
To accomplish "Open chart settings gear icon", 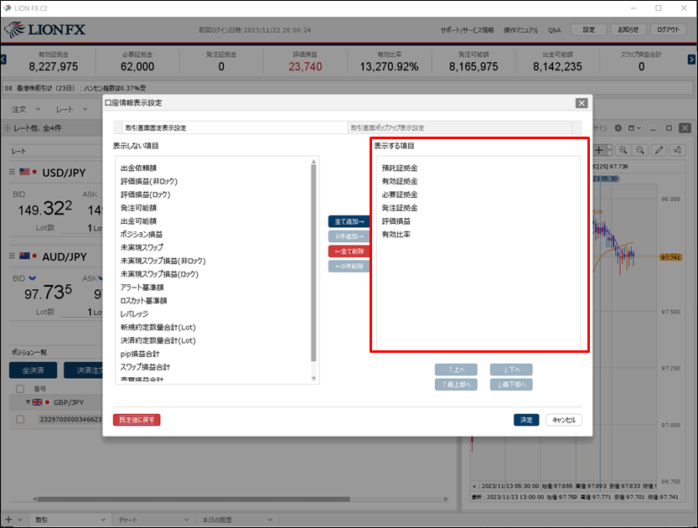I will tap(618, 128).
